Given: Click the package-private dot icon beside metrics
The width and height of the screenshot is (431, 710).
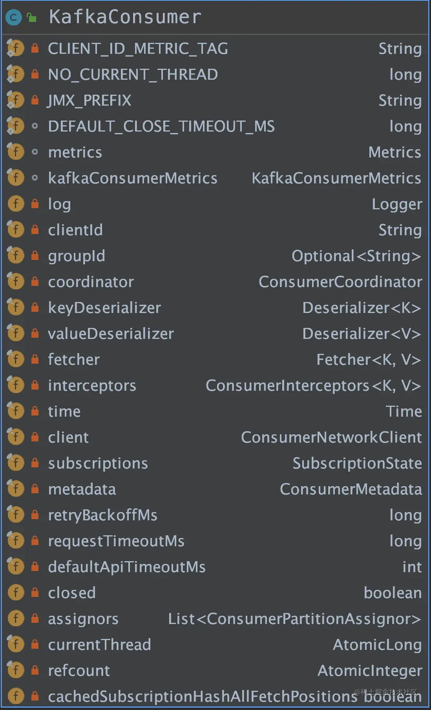Looking at the screenshot, I should click(35, 152).
